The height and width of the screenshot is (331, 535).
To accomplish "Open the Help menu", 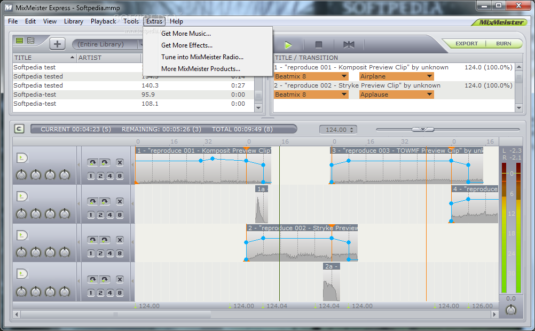I will click(x=176, y=21).
